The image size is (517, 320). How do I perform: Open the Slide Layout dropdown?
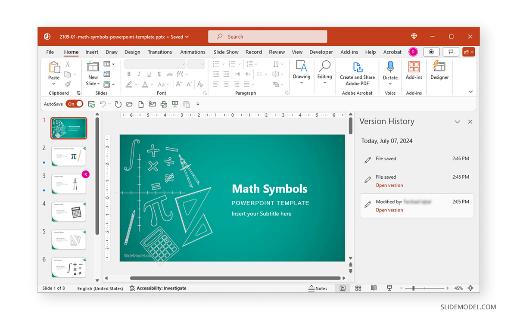point(109,64)
